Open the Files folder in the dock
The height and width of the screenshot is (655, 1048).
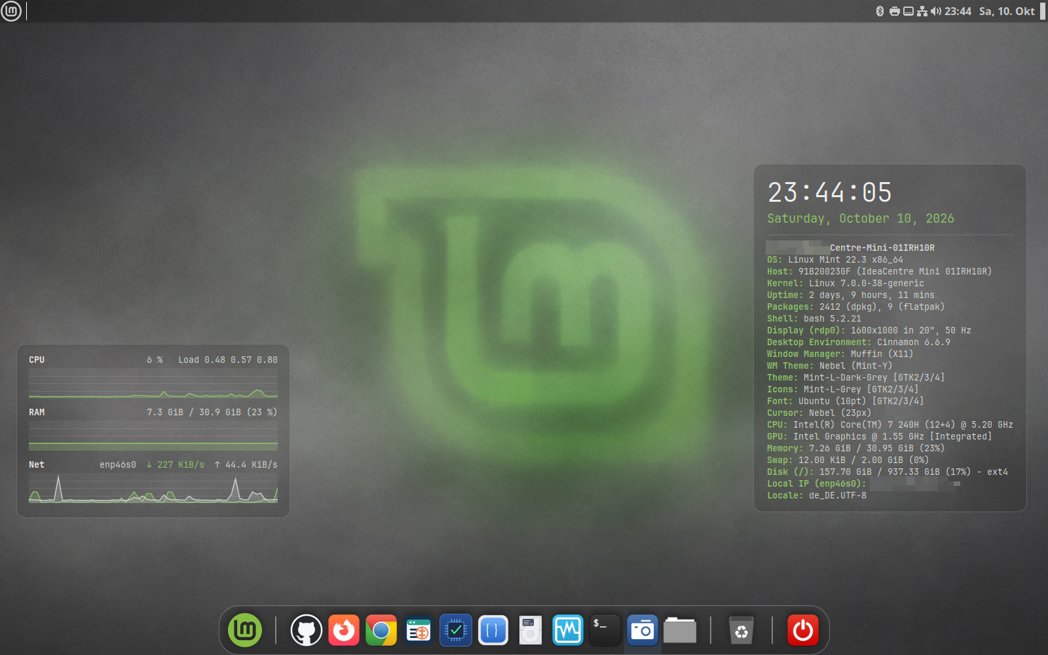pos(680,631)
